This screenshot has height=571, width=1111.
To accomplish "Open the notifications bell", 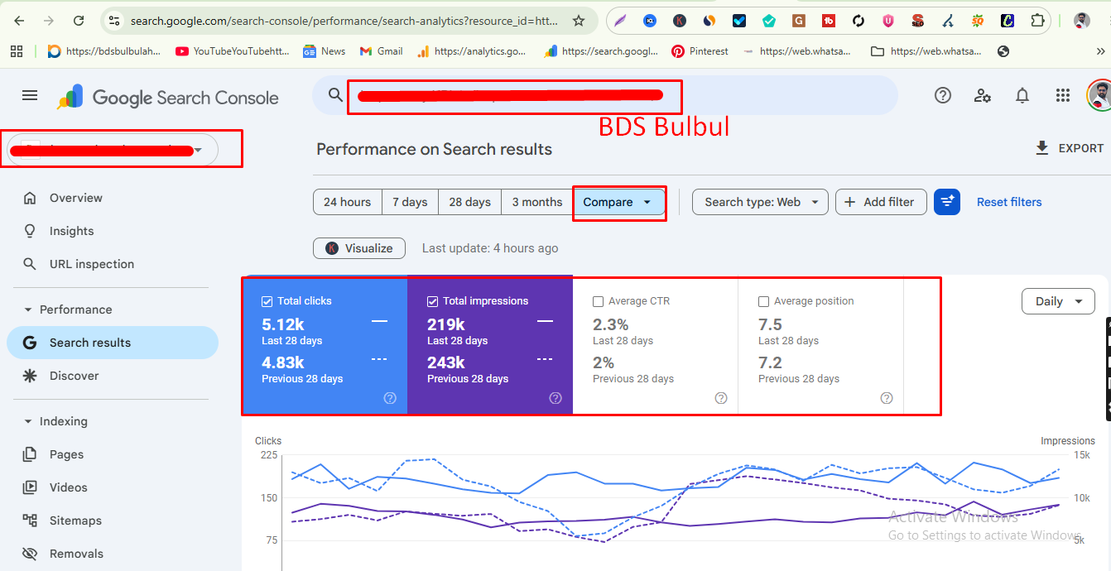I will pyautogui.click(x=1022, y=96).
